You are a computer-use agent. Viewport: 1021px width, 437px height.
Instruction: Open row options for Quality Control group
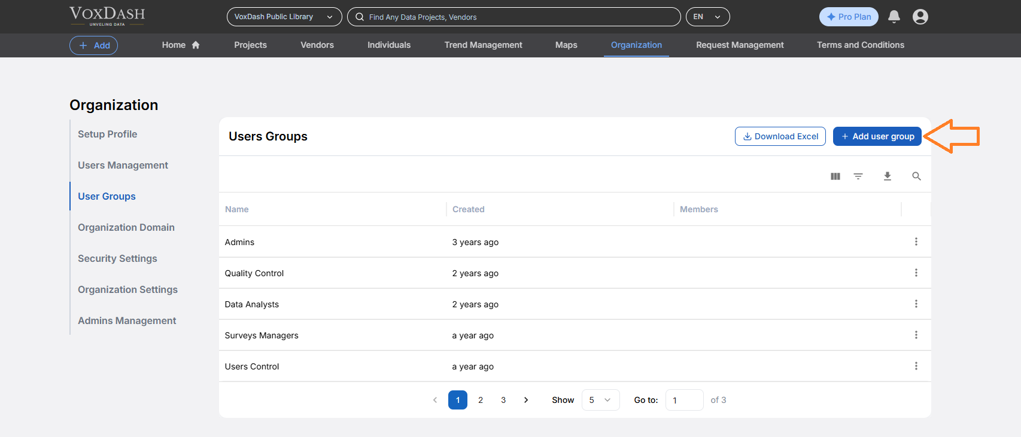tap(916, 273)
